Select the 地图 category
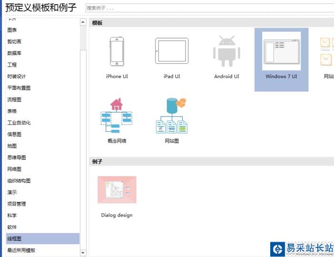The width and height of the screenshot is (334, 257). pyautogui.click(x=43, y=146)
